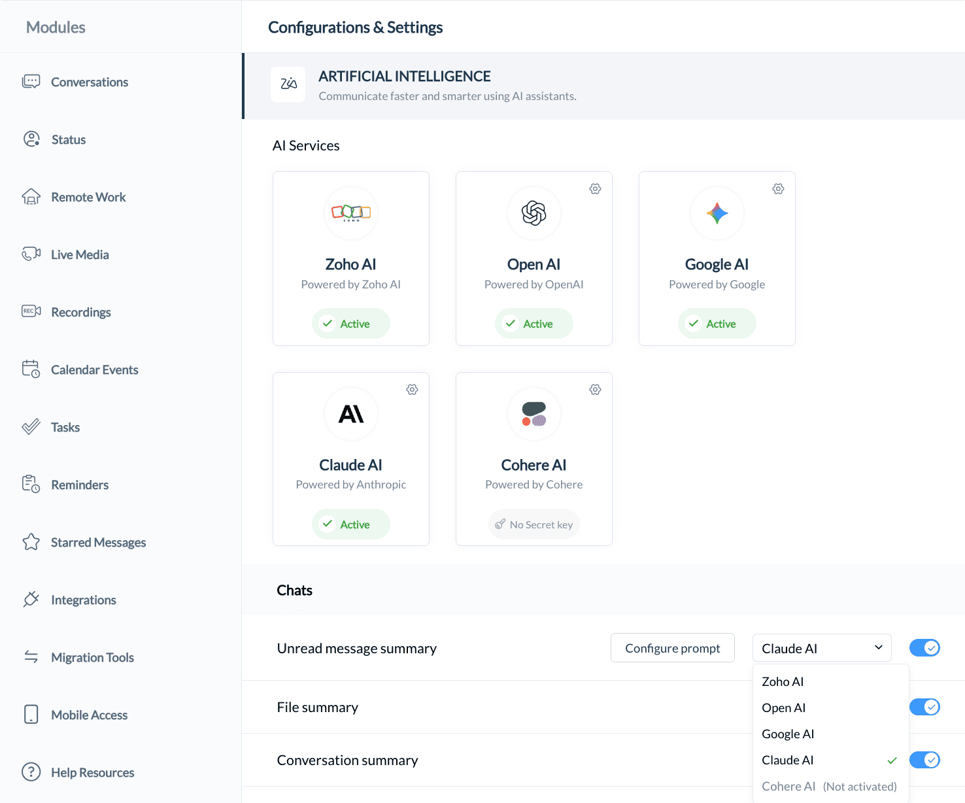Toggle Conversation summary switch
The width and height of the screenshot is (965, 803).
click(x=924, y=760)
